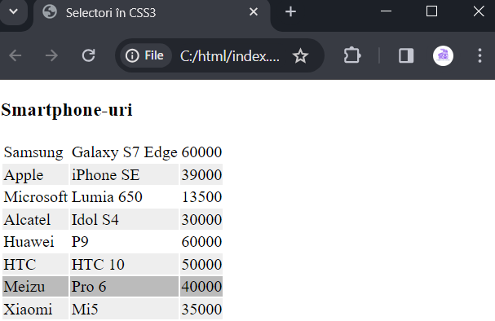Reload the page with the refresh icon
495x321 pixels.
(88, 55)
